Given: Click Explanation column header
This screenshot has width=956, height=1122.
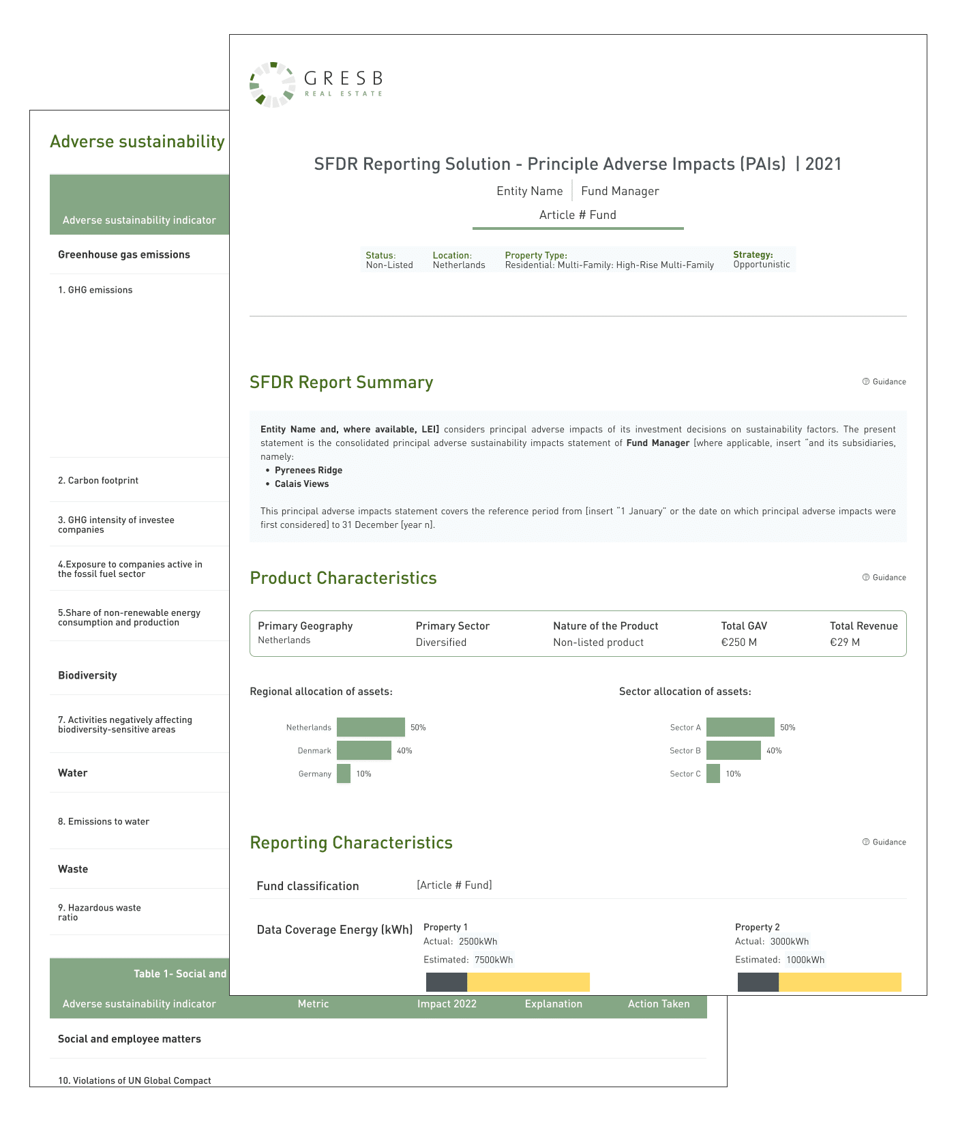Looking at the screenshot, I should coord(554,1004).
